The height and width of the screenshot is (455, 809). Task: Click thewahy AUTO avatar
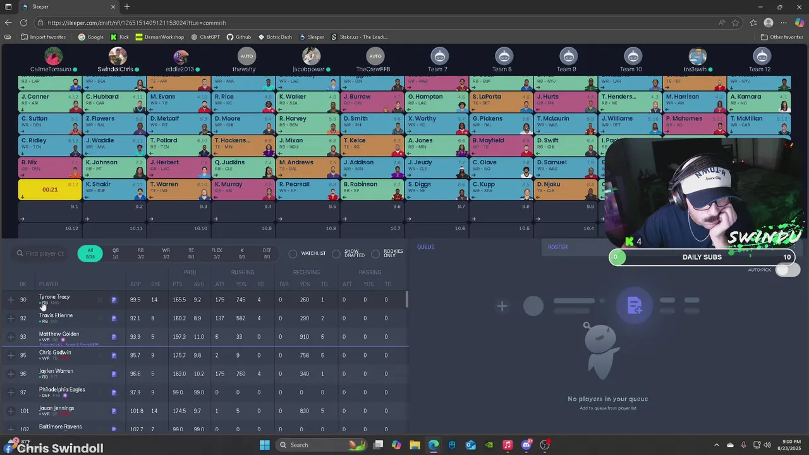coord(246,56)
